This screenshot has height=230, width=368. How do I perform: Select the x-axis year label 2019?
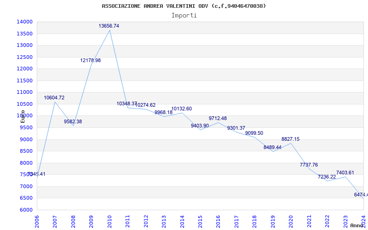(x=273, y=221)
